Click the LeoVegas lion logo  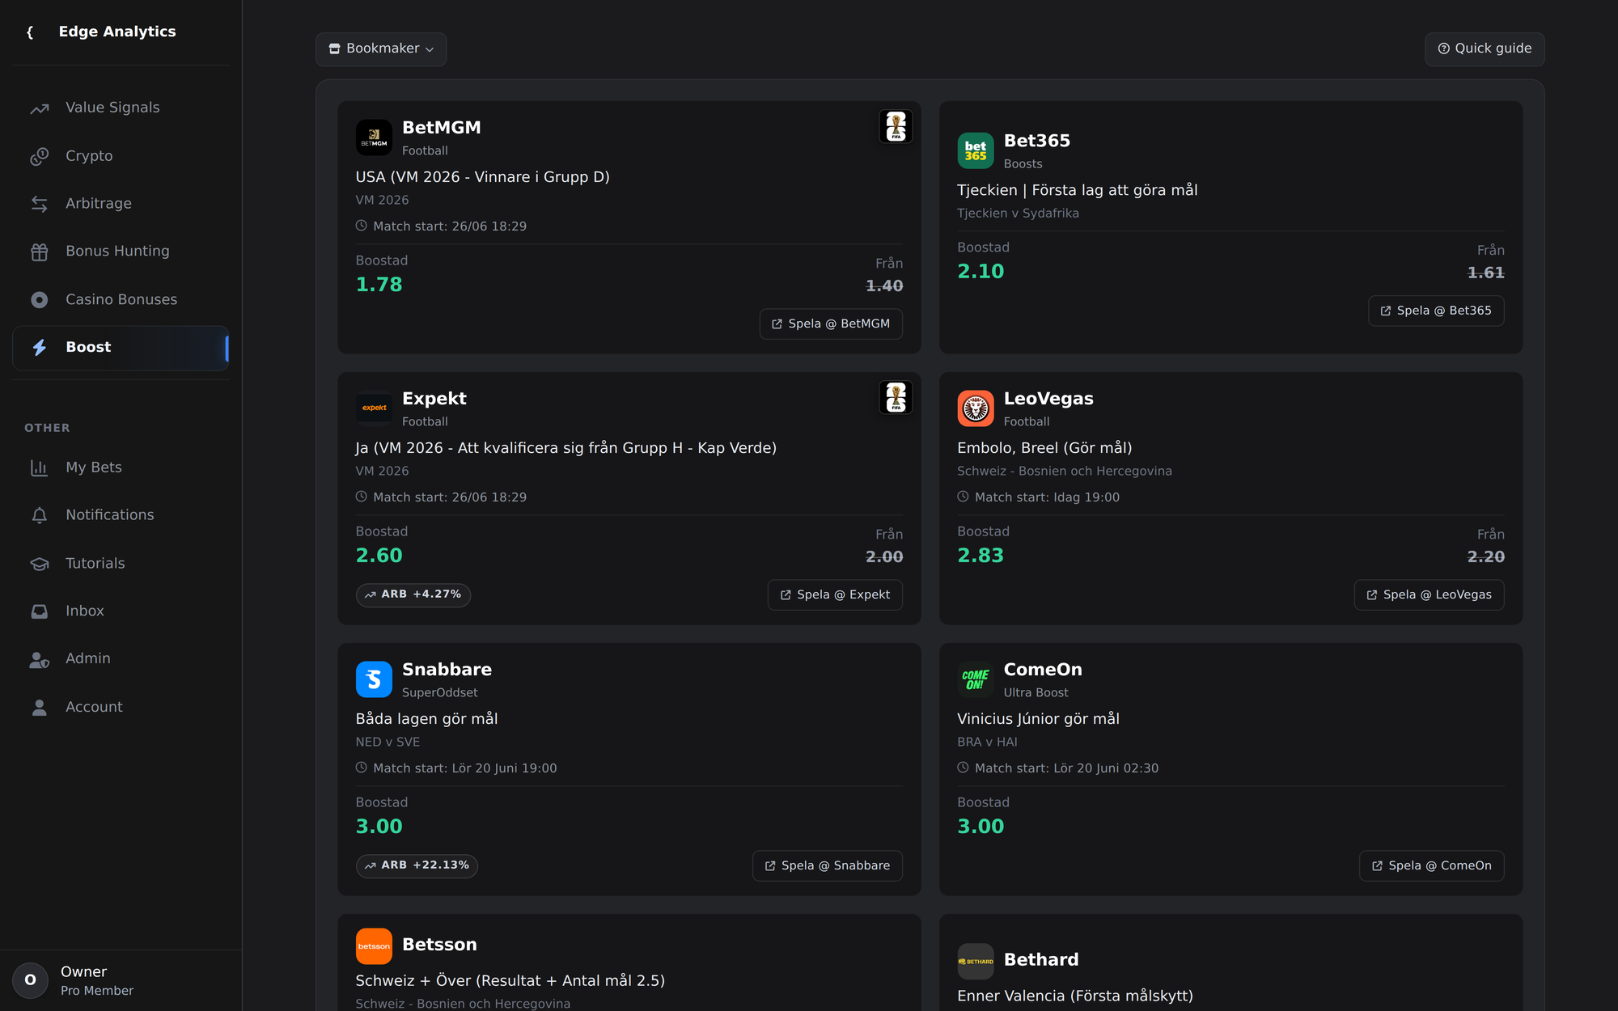pyautogui.click(x=976, y=408)
